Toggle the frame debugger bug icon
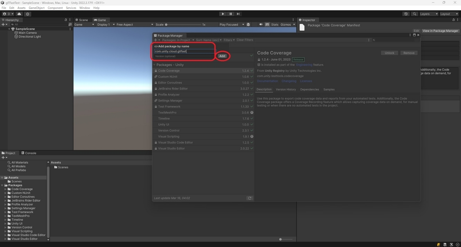This screenshot has width=461, height=247. click(x=248, y=25)
